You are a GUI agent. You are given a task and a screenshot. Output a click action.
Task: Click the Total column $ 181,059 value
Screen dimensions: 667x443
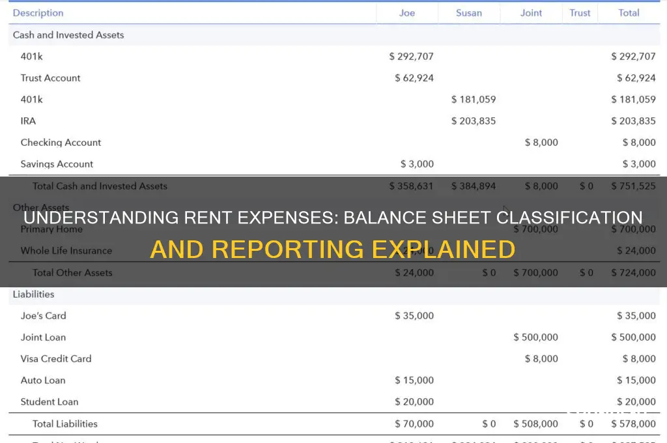(633, 99)
